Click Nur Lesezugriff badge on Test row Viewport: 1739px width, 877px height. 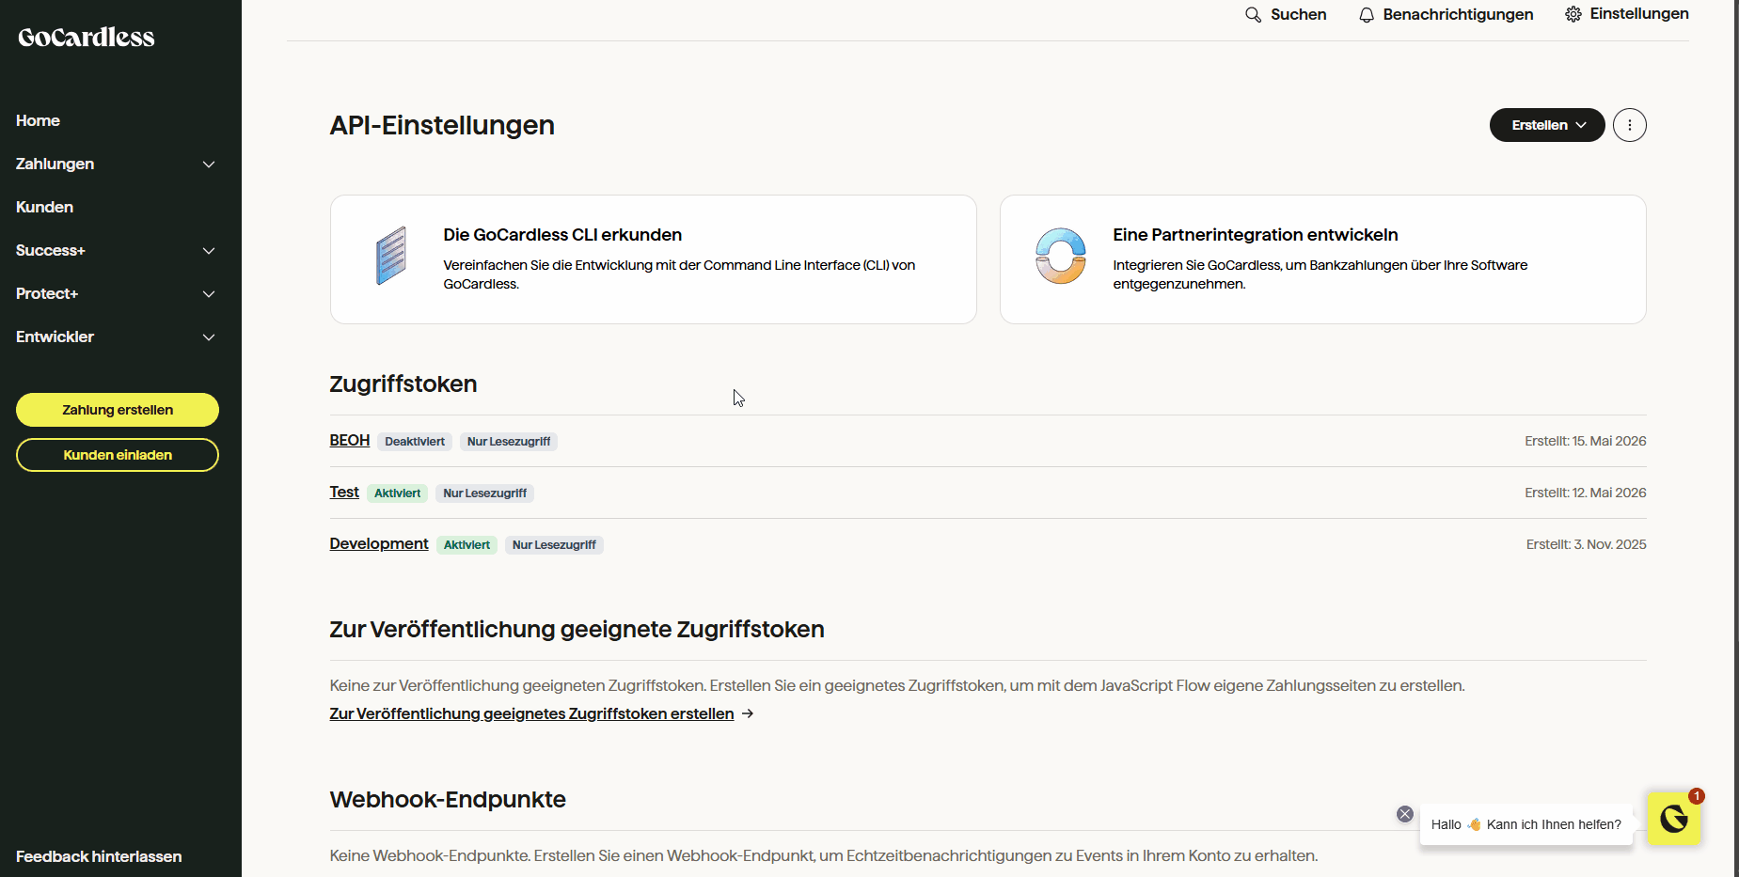pyautogui.click(x=484, y=493)
